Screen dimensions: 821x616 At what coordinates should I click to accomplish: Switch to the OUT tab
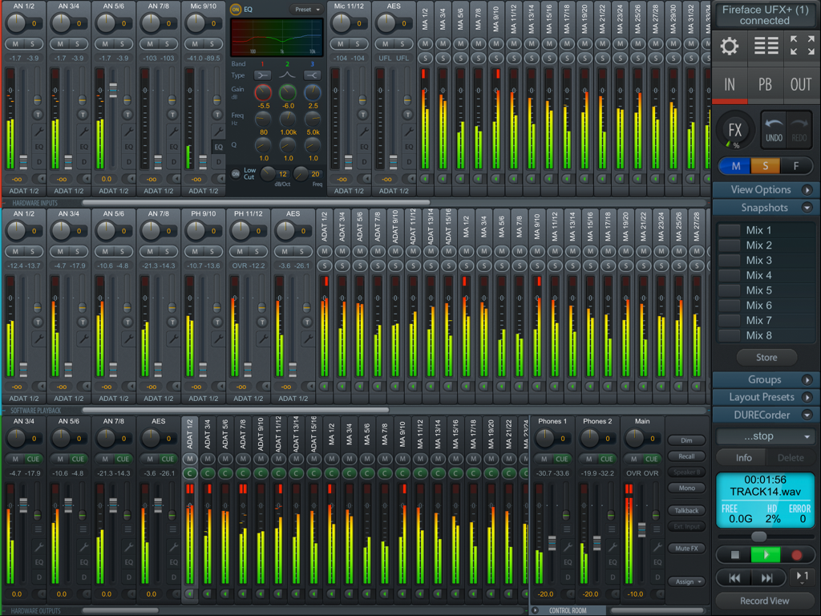pyautogui.click(x=800, y=84)
